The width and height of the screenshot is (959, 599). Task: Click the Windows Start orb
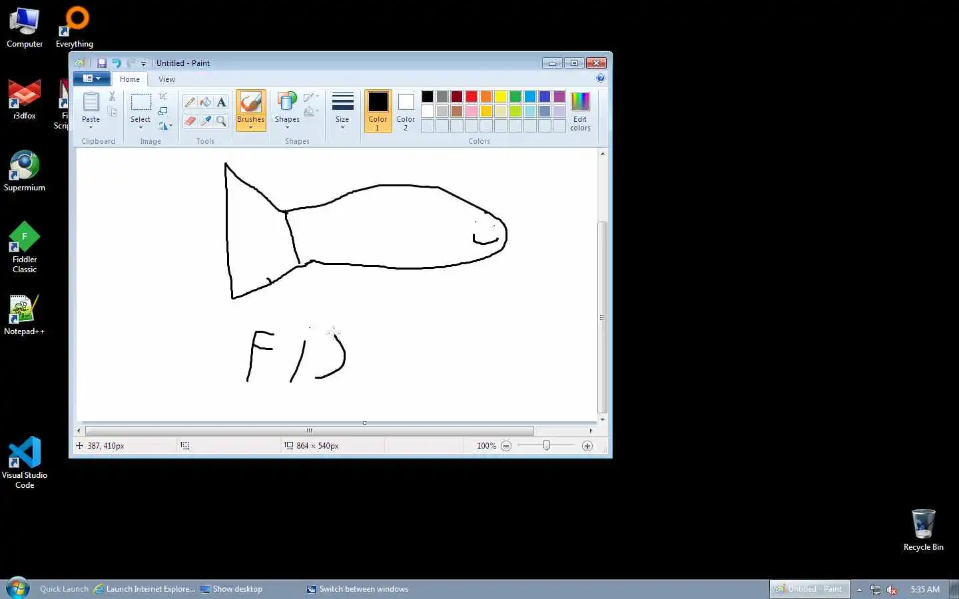point(18,588)
